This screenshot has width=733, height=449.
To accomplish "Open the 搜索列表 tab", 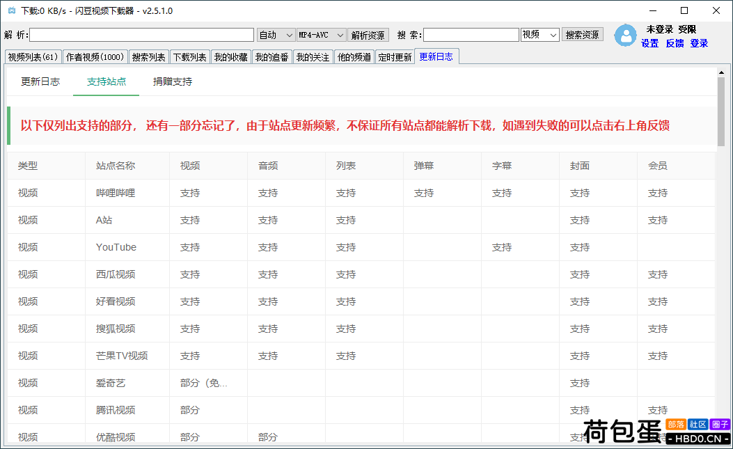I will point(149,57).
